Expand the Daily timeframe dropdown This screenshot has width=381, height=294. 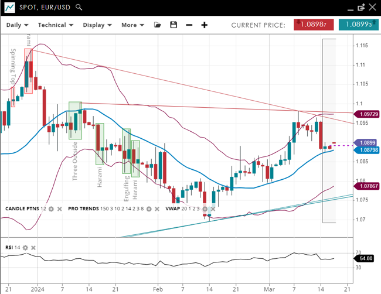coord(18,25)
